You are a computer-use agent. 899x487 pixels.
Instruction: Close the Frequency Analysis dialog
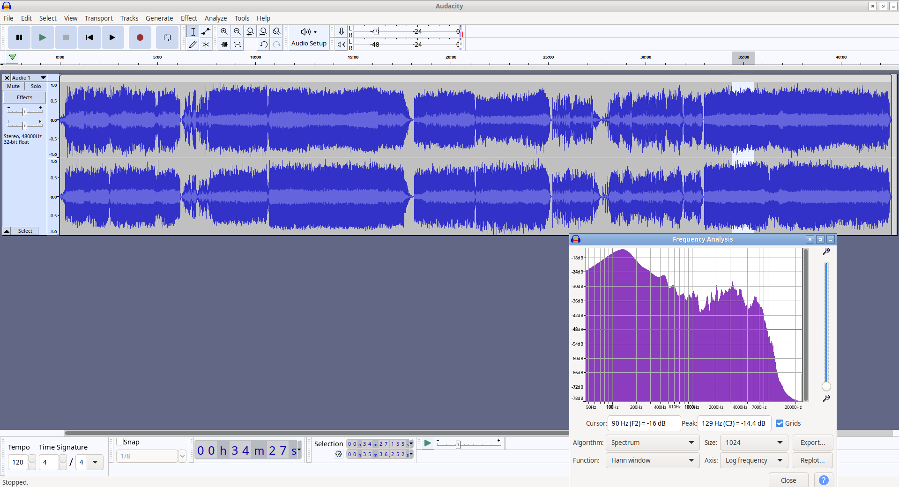788,480
